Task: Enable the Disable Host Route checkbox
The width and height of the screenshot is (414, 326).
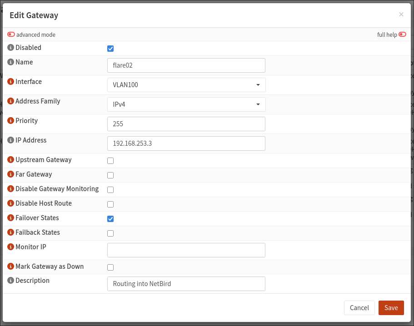Action: (x=110, y=204)
